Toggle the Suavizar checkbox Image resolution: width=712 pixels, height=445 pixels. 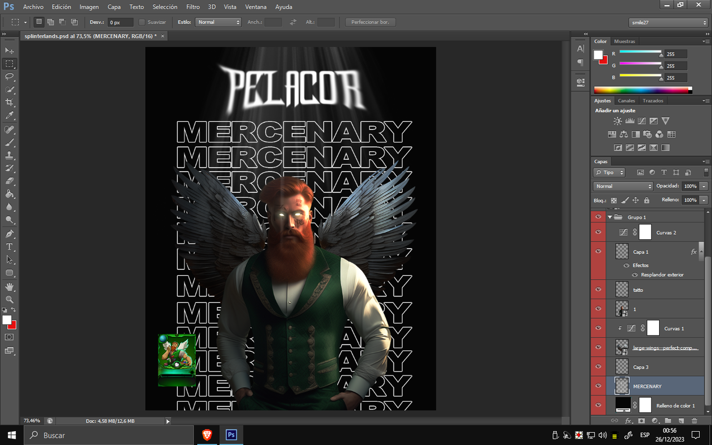pyautogui.click(x=141, y=22)
